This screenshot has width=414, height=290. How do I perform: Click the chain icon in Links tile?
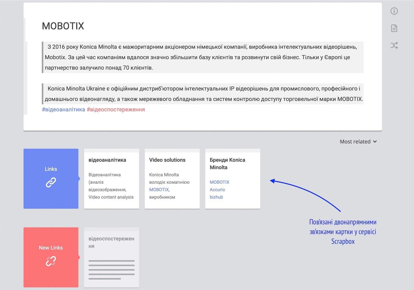[51, 182]
